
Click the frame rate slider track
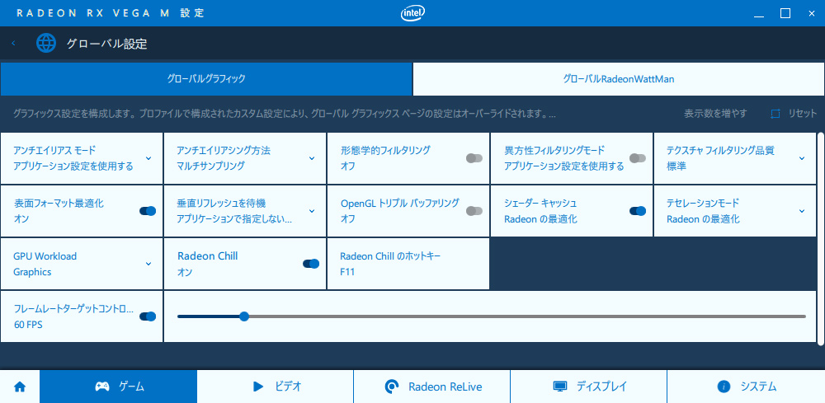point(492,316)
